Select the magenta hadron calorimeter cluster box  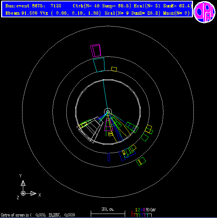[x=96, y=51]
